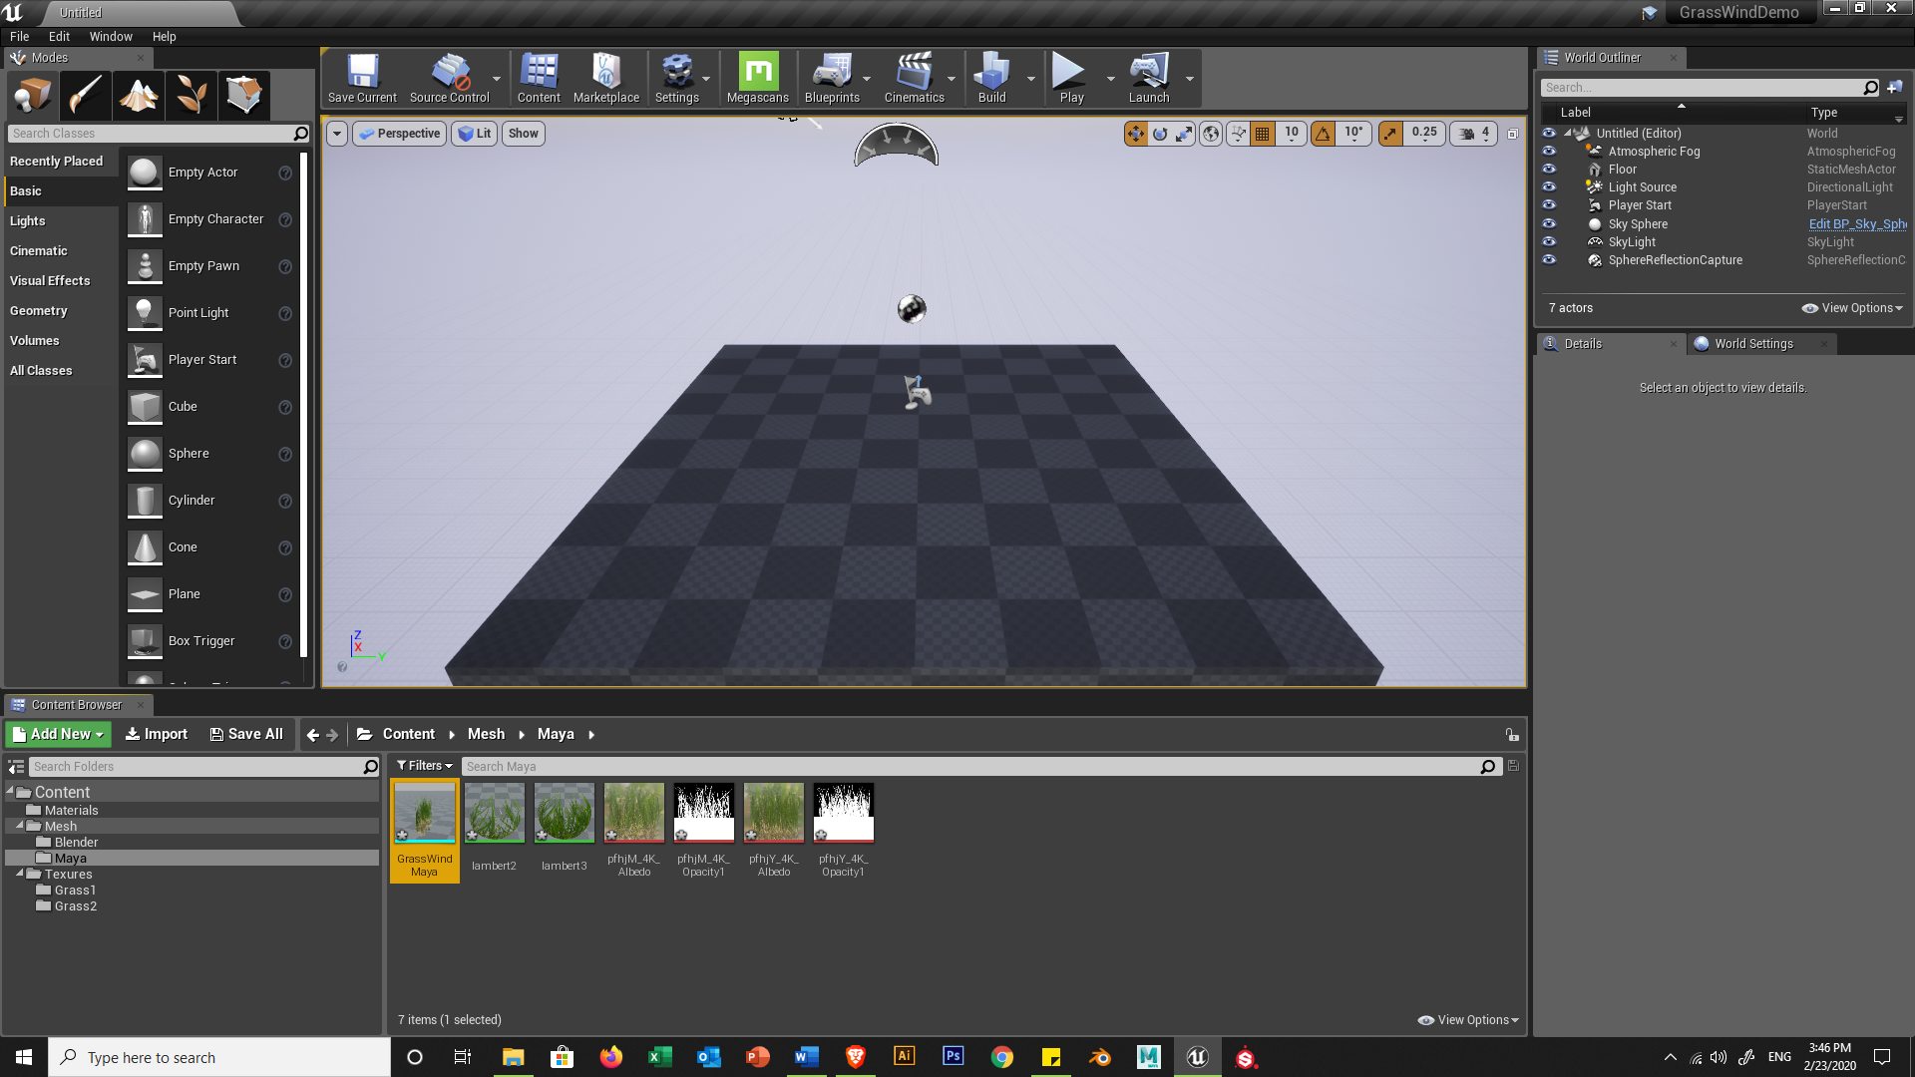Select the Foliage mode icon
Screen dimensions: 1915x1077
point(191,96)
